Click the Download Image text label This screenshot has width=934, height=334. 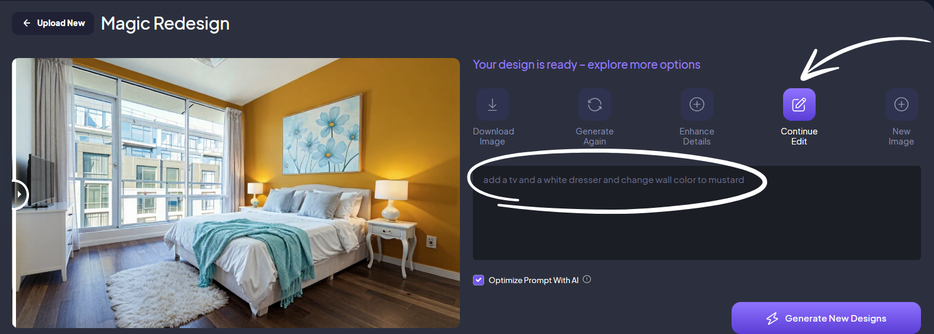click(493, 136)
